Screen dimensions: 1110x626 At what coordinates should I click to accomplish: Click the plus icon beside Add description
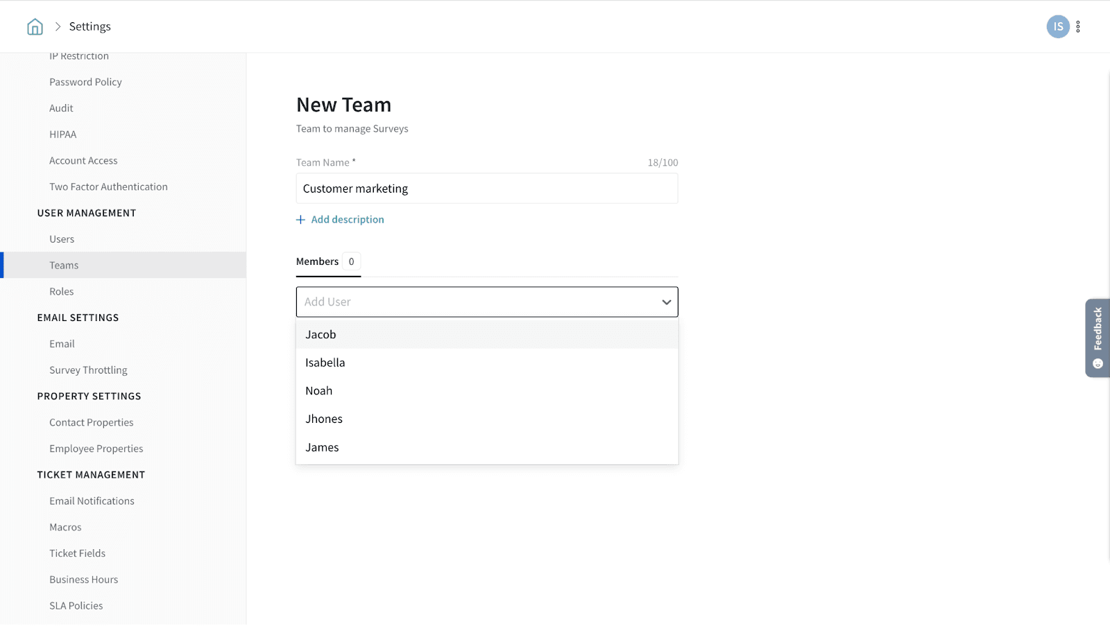pos(300,220)
